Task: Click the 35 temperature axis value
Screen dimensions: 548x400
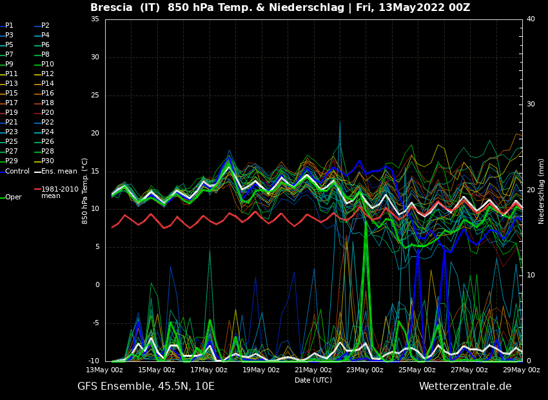Action: 95,19
